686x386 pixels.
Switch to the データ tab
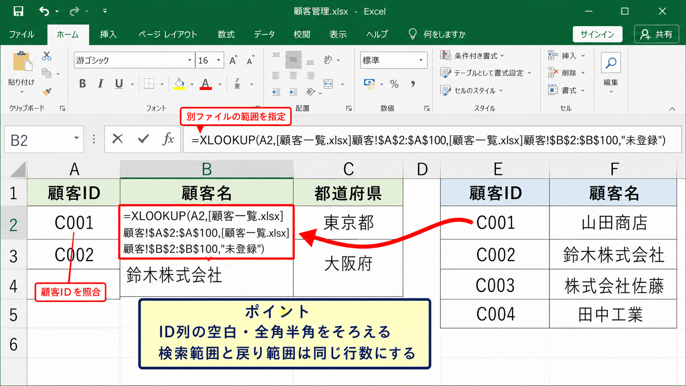coord(264,34)
